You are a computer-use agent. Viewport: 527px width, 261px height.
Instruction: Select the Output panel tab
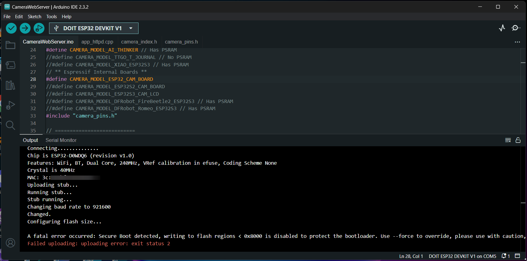[31, 140]
